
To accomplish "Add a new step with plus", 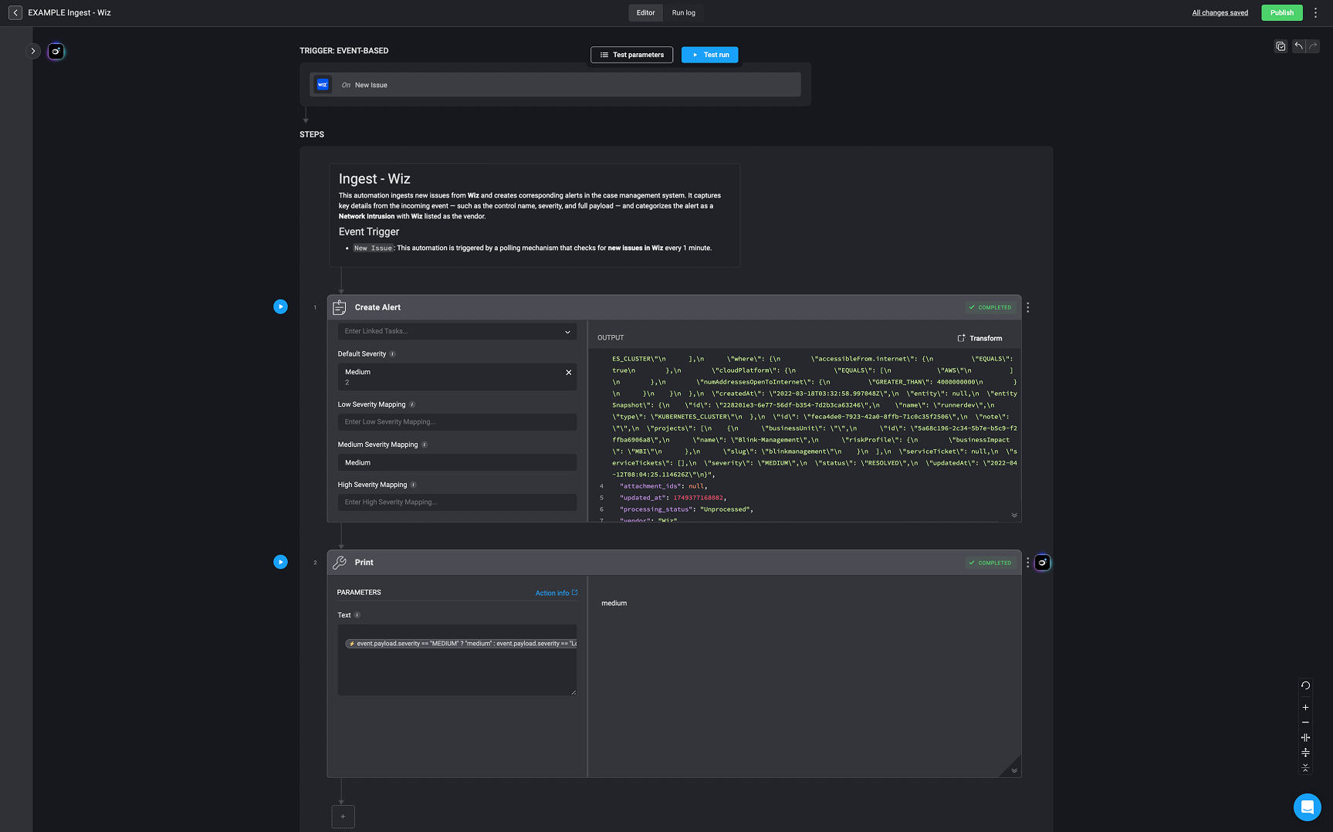I will (x=343, y=817).
